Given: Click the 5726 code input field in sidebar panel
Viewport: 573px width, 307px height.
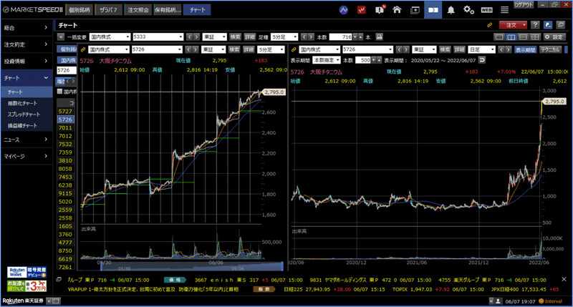Looking at the screenshot, I should tap(66, 70).
